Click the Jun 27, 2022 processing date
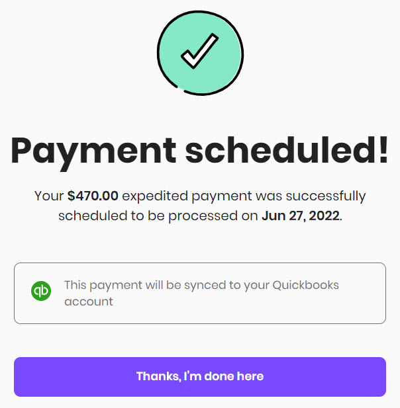Screen dimensions: 400x408 [301, 216]
